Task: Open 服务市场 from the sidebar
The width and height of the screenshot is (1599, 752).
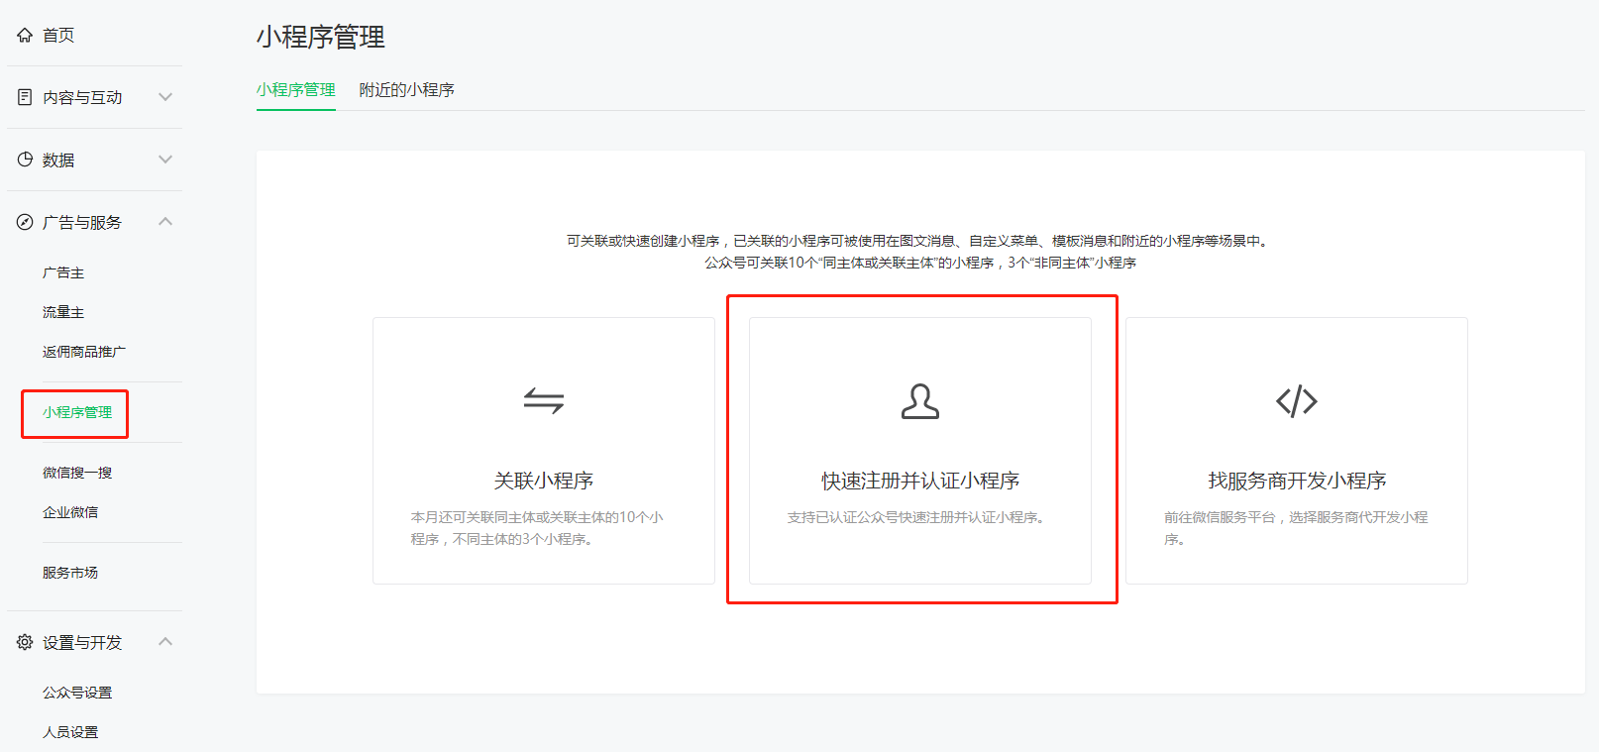Action: pyautogui.click(x=70, y=573)
